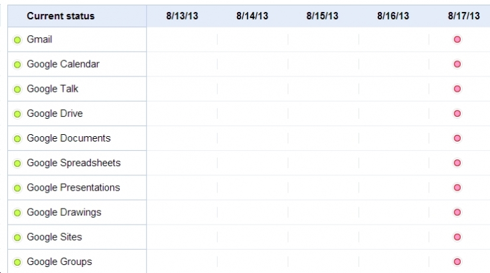Open Google Talk's 8/17/13 outage indicator
This screenshot has width=490, height=273.
coord(457,89)
